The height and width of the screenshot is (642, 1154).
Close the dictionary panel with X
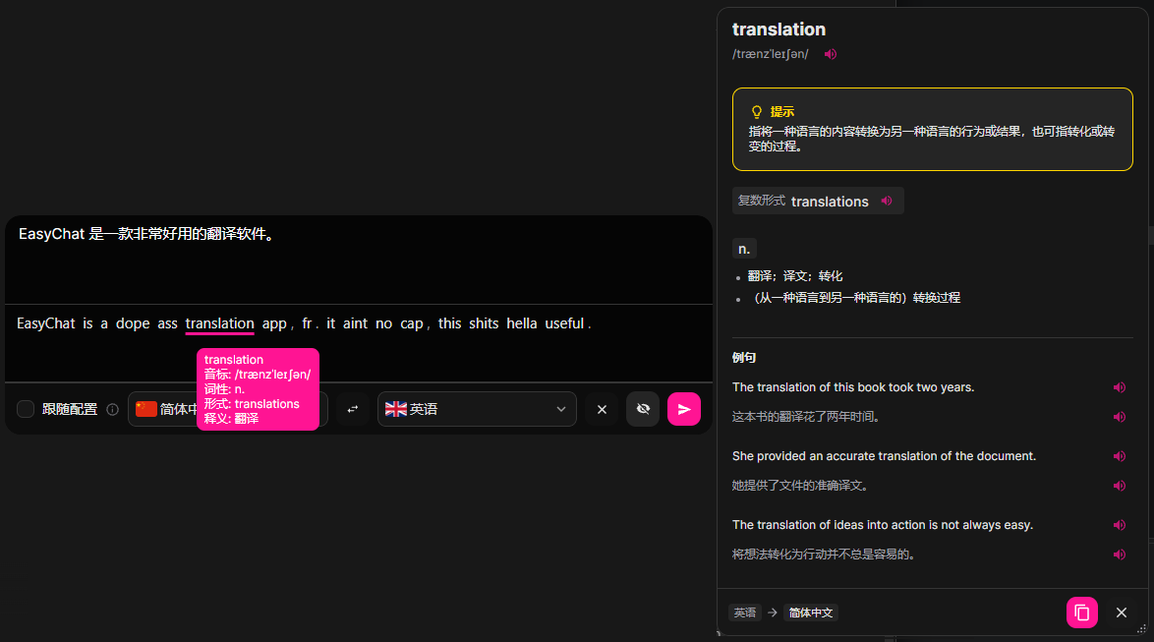click(x=1121, y=613)
